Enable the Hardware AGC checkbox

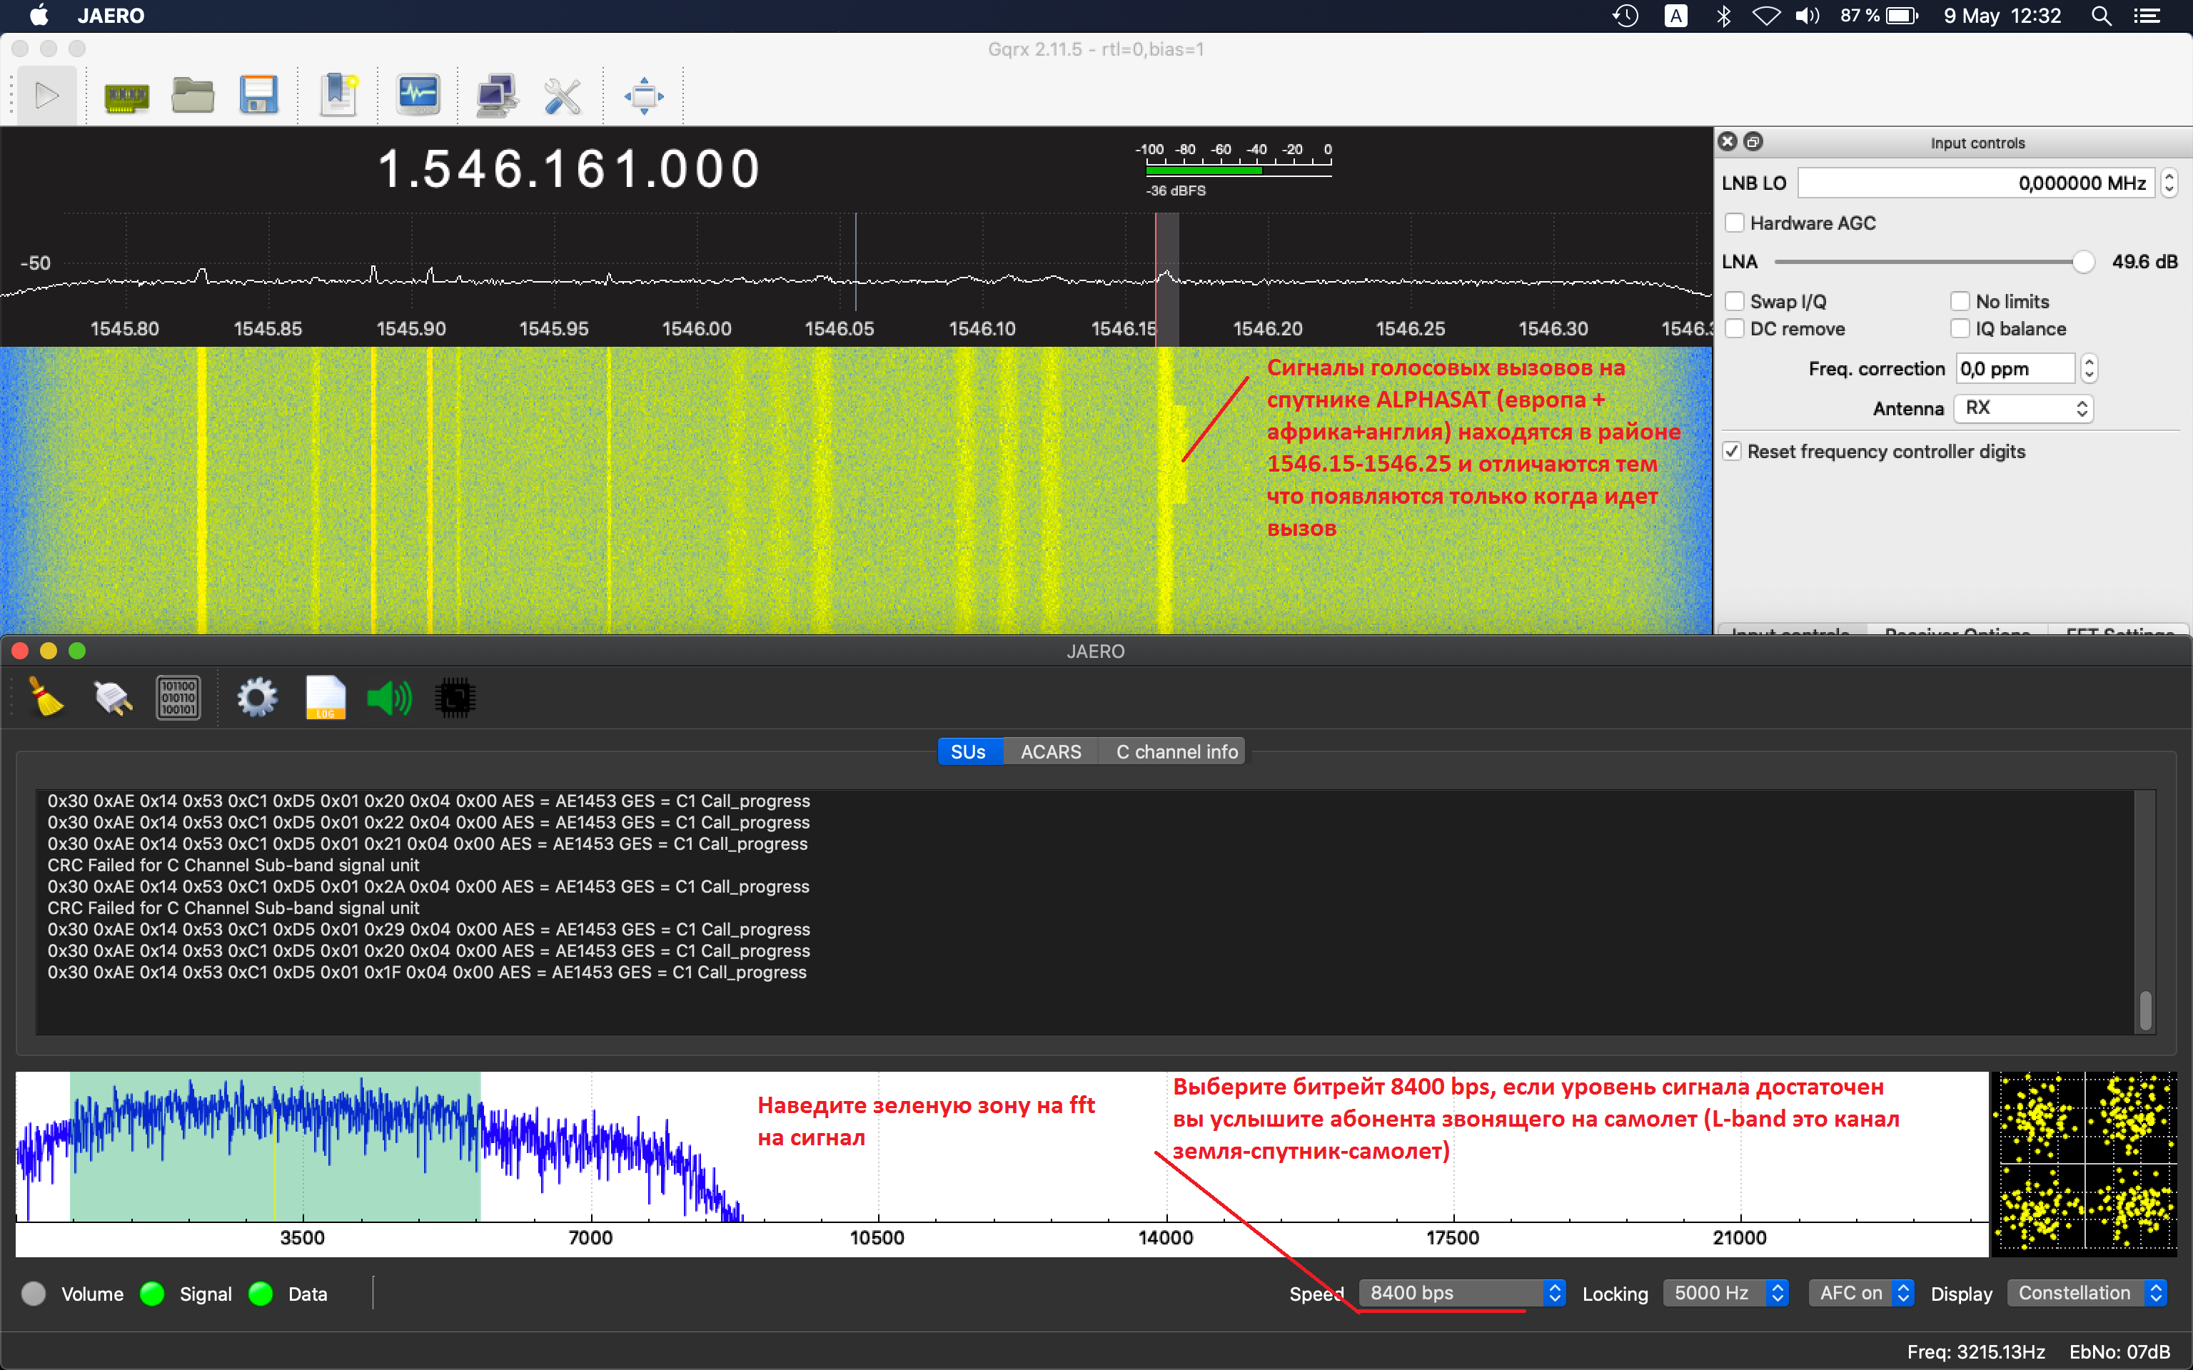click(1735, 223)
